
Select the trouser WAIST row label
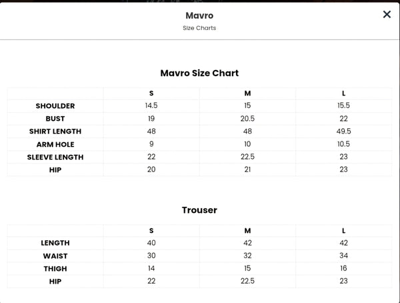coord(55,256)
